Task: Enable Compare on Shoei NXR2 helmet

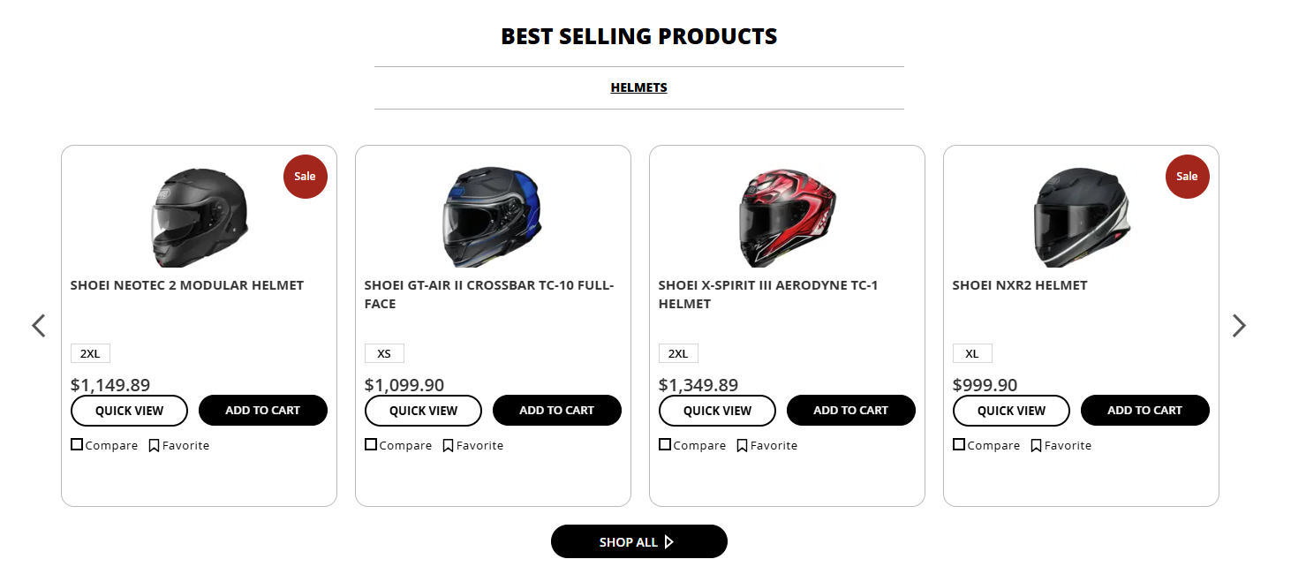Action: (959, 444)
